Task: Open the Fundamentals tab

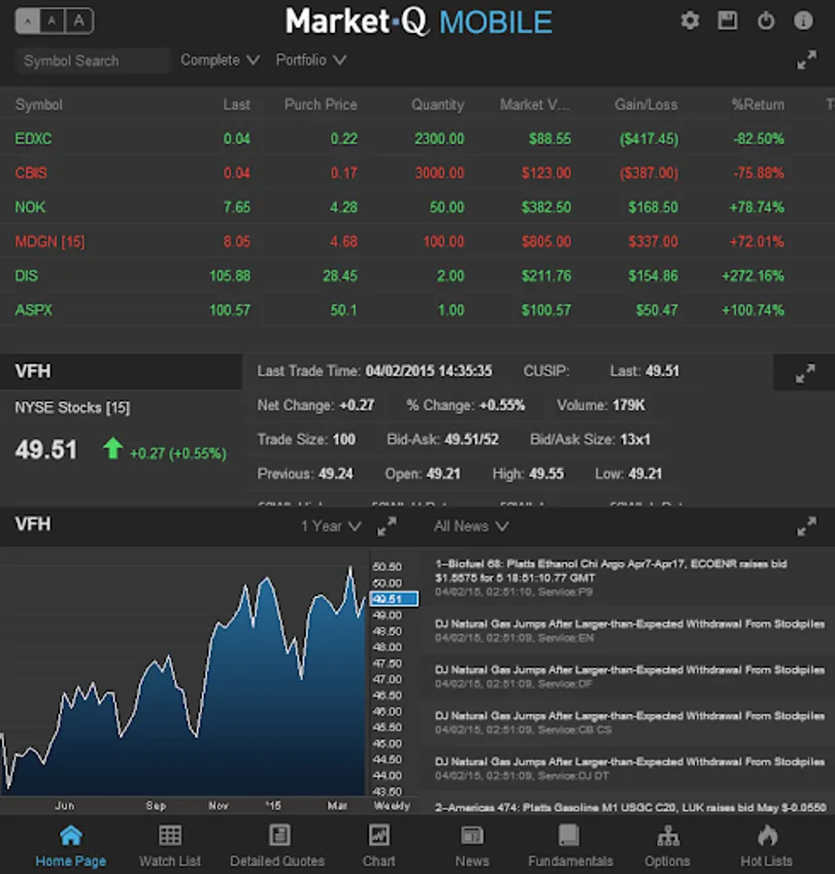Action: (570, 846)
